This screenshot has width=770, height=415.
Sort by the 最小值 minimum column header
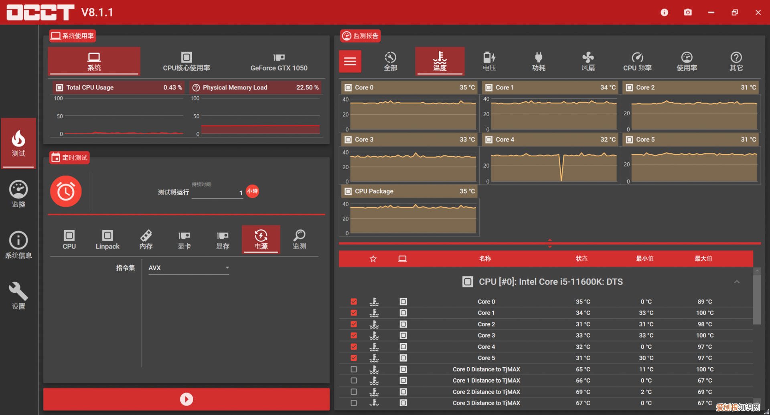point(645,259)
